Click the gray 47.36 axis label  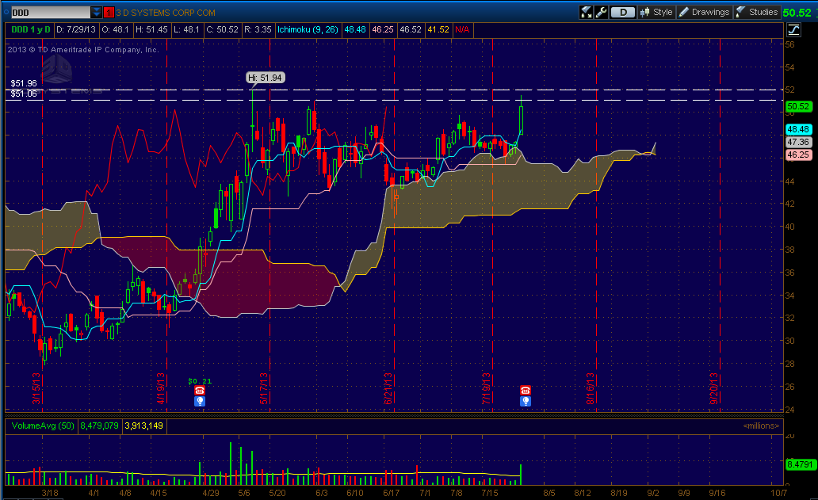pyautogui.click(x=798, y=142)
